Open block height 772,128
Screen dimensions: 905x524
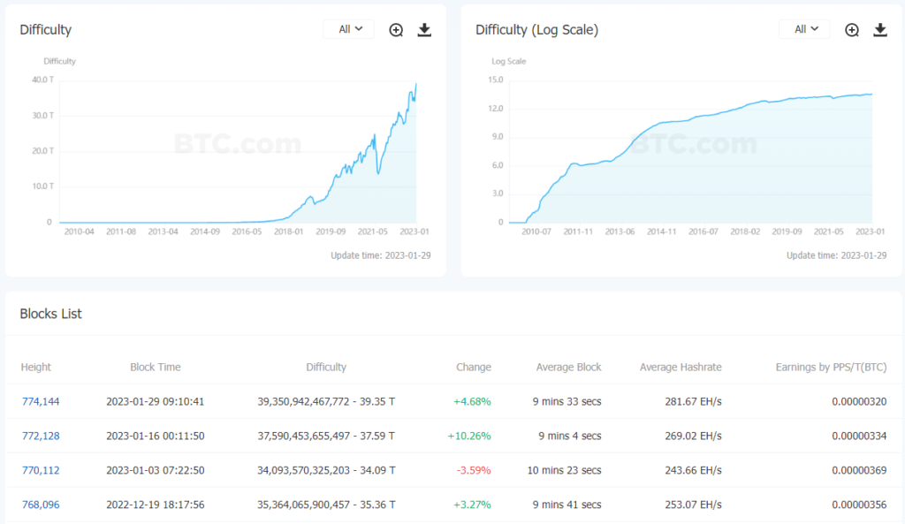click(41, 436)
